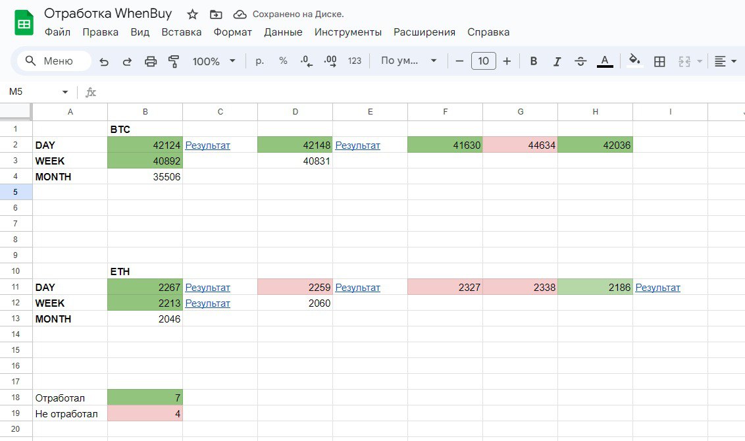This screenshot has width=745, height=441.
Task: Open the cell borders tool
Action: click(659, 61)
